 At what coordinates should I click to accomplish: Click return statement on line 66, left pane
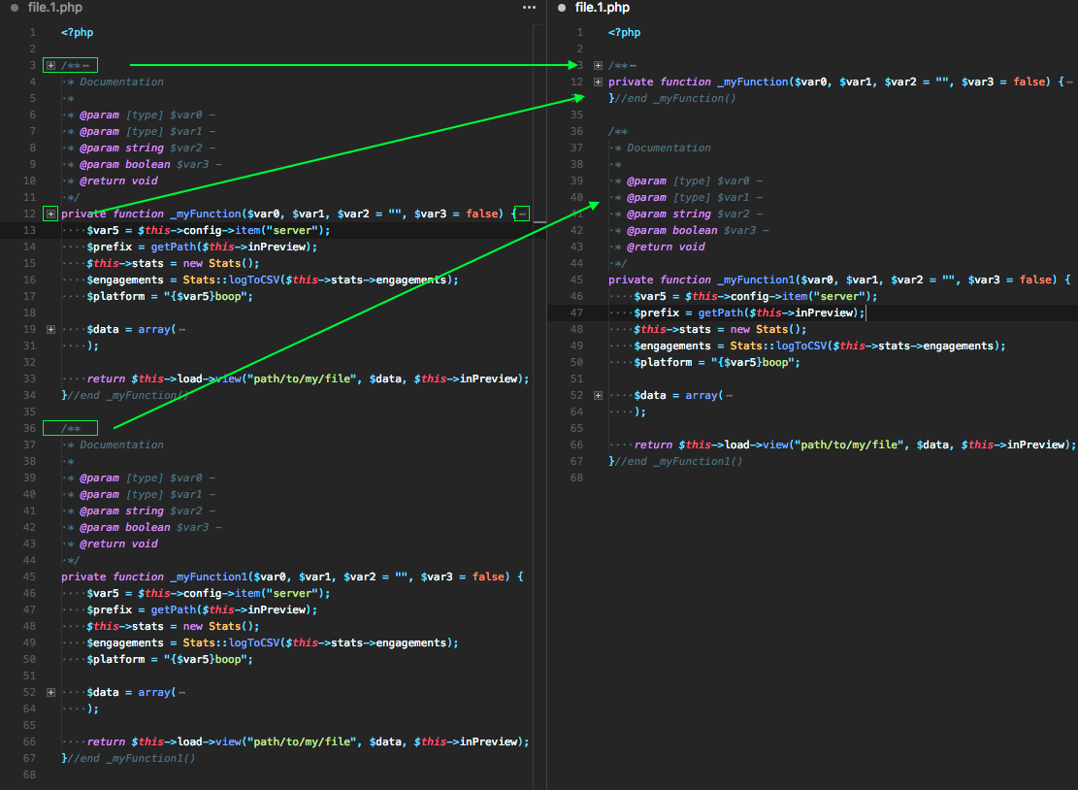coord(308,741)
